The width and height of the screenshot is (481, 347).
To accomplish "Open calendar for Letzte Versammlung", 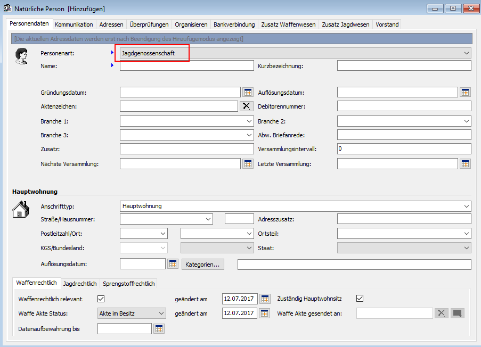I will [x=466, y=163].
